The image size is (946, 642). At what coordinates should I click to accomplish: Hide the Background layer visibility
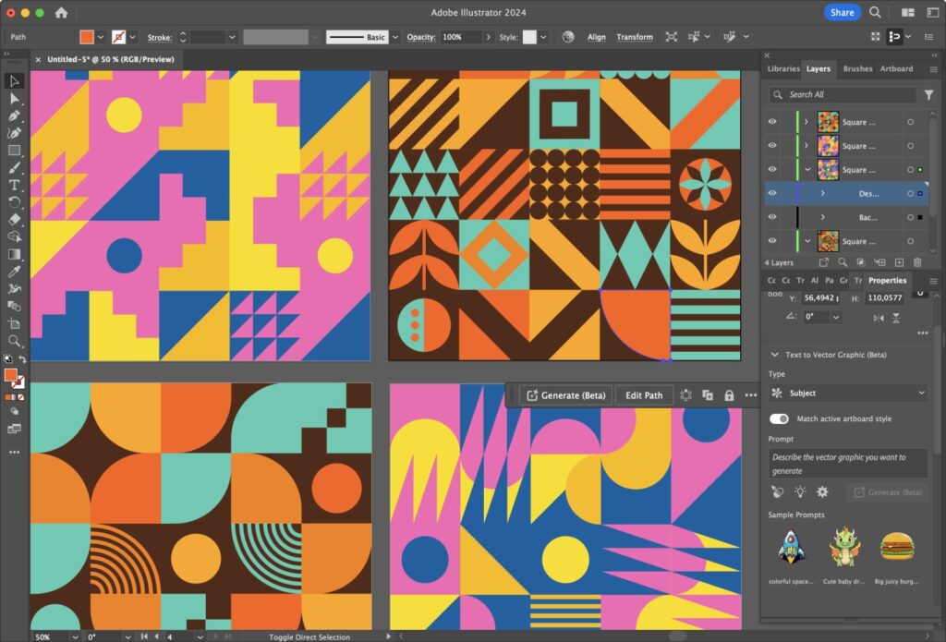[x=772, y=216]
